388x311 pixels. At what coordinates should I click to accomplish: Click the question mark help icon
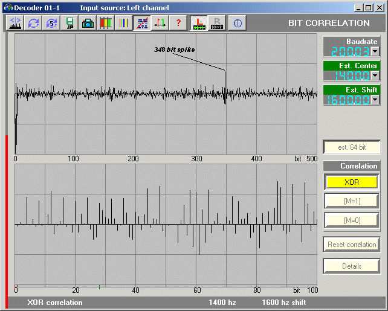178,23
